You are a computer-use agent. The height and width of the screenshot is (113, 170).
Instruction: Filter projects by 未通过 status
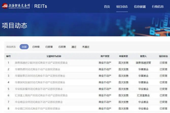click(x=86, y=47)
